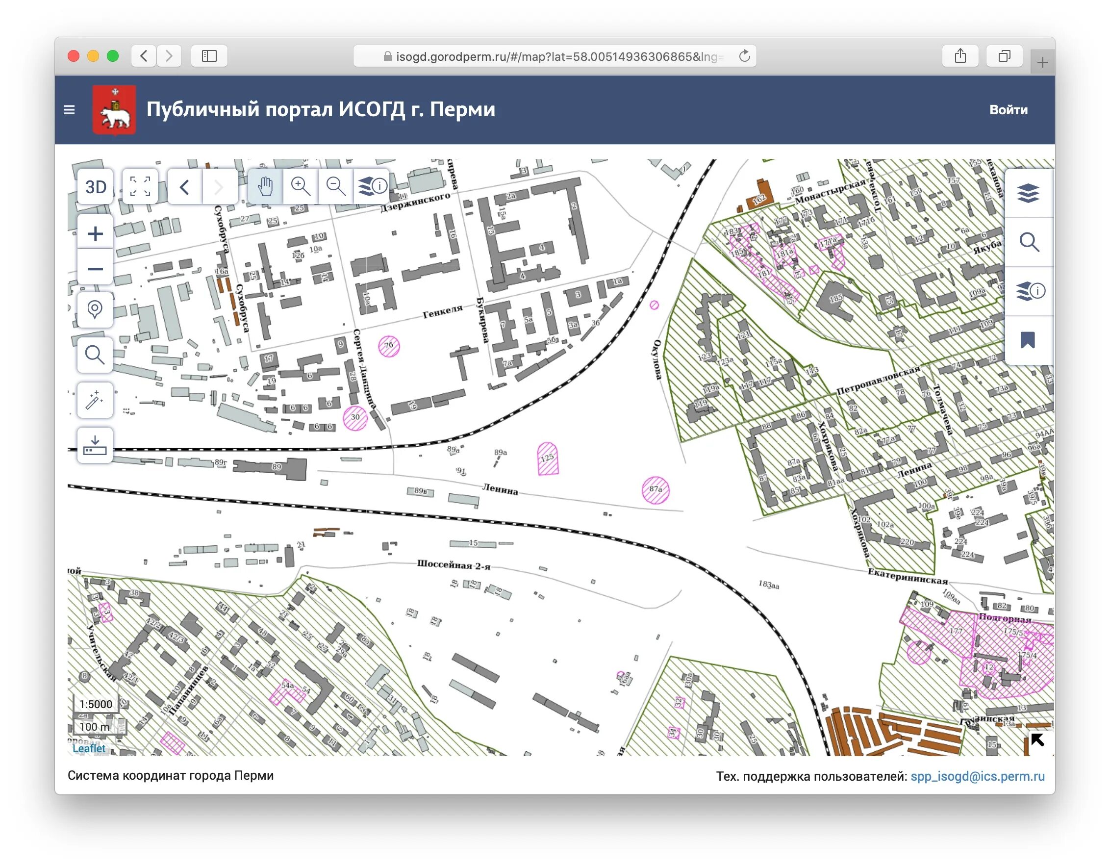The width and height of the screenshot is (1110, 867).
Task: Click the location pin marker tool
Action: click(x=95, y=309)
